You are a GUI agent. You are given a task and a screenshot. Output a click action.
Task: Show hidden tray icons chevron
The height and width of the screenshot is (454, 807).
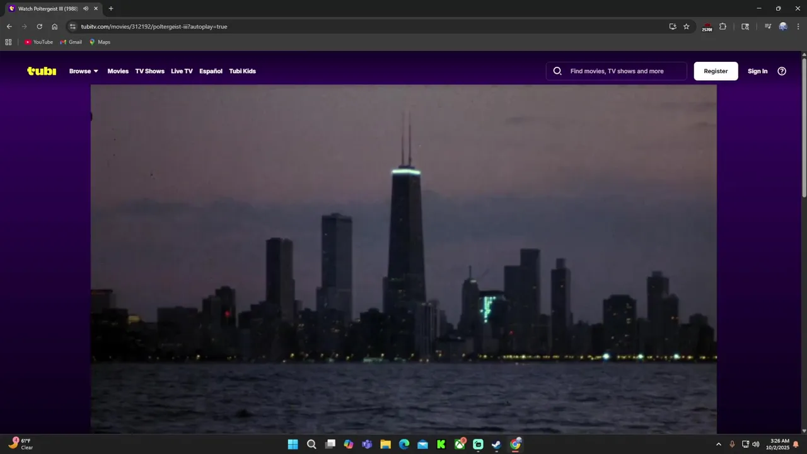point(719,444)
